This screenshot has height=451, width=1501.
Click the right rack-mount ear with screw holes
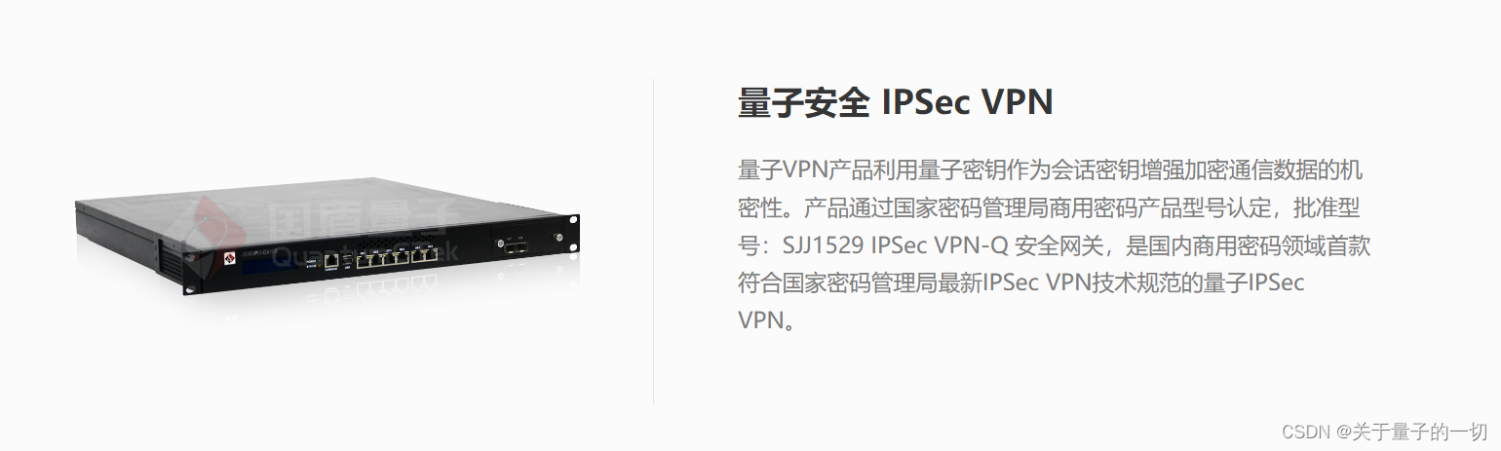coord(572,234)
